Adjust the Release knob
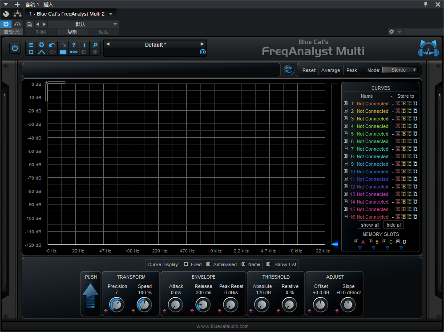Viewport: 444px width, 332px height. (x=203, y=304)
